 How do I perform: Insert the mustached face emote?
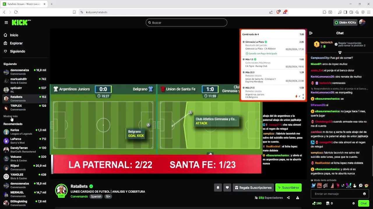click(x=319, y=186)
